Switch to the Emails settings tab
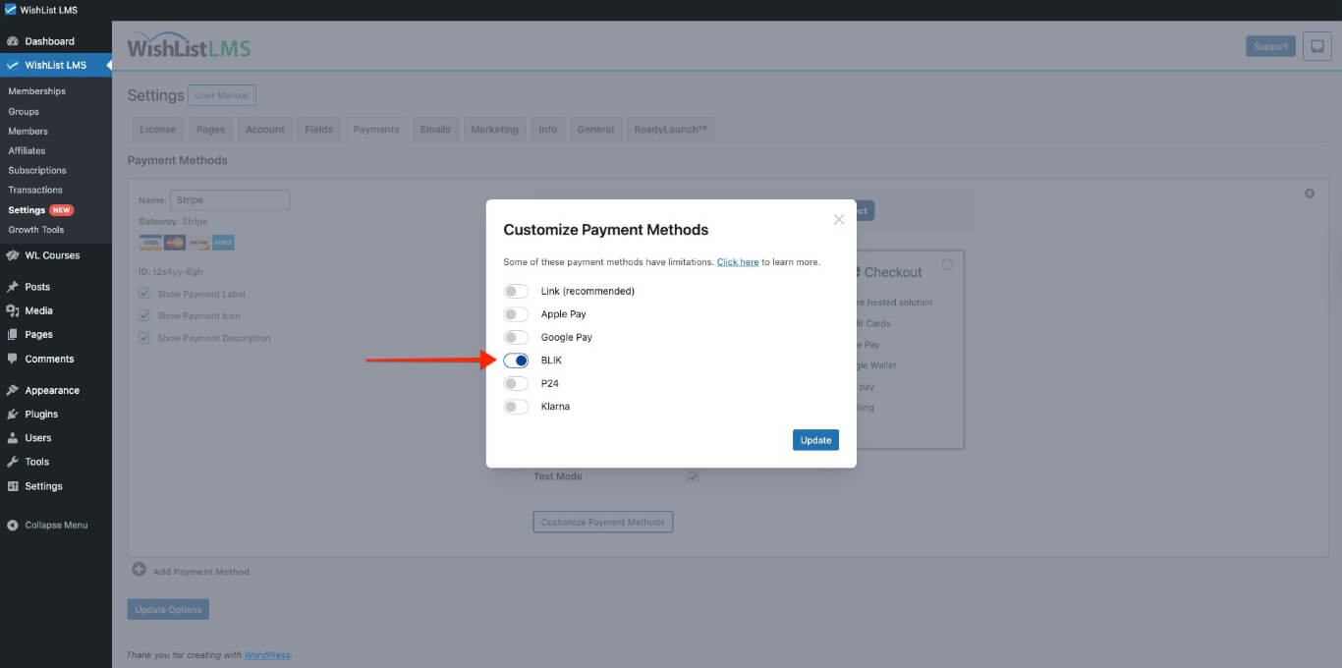 coord(435,129)
